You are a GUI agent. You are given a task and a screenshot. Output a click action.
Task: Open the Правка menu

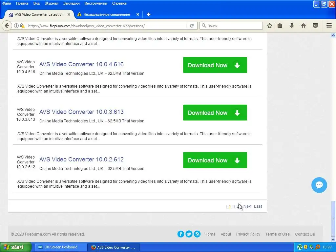coord(22,3)
